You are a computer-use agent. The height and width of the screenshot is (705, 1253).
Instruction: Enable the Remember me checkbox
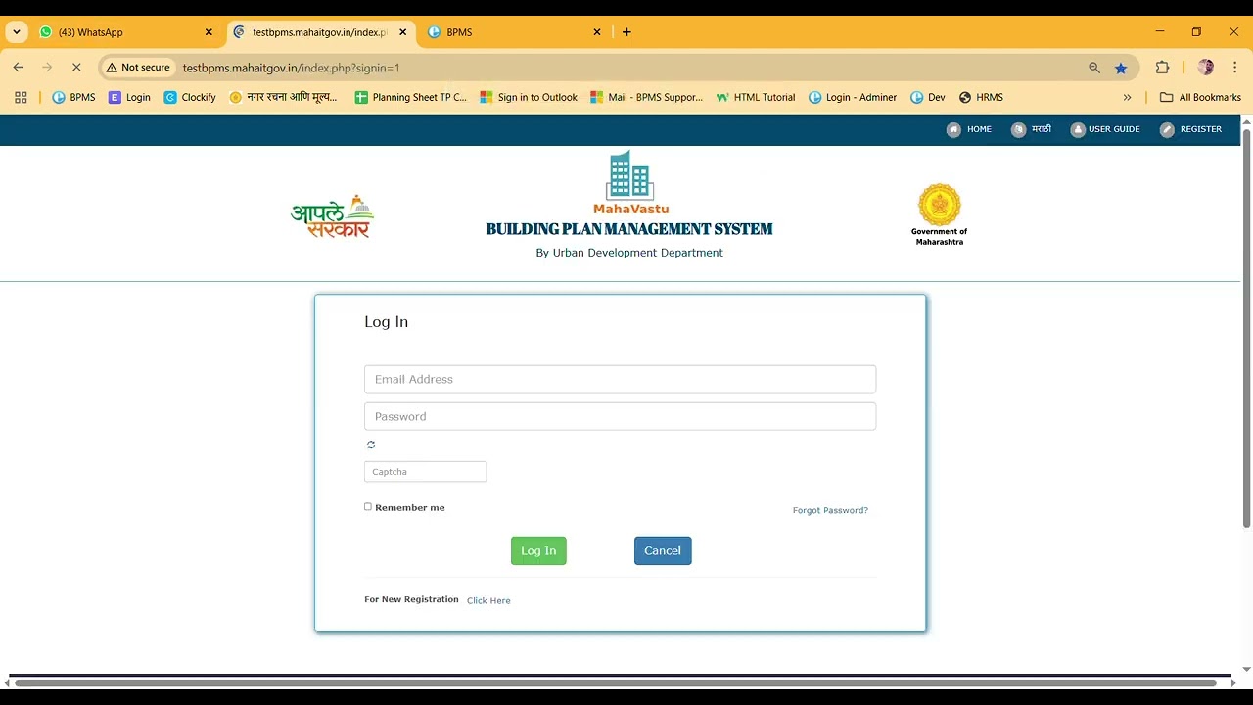368,507
